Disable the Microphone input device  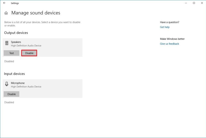[11, 94]
